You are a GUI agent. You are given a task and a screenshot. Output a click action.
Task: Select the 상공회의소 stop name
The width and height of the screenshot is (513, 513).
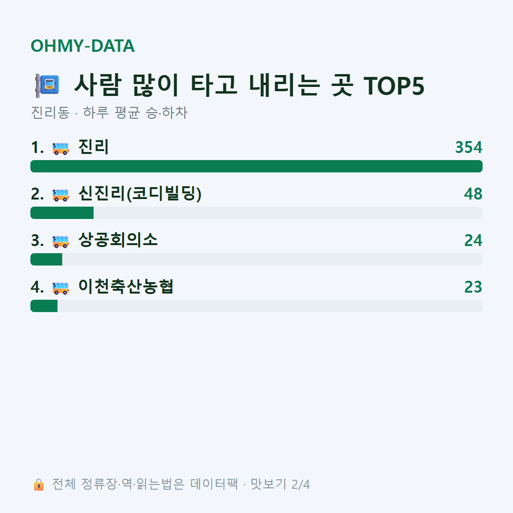coord(118,240)
